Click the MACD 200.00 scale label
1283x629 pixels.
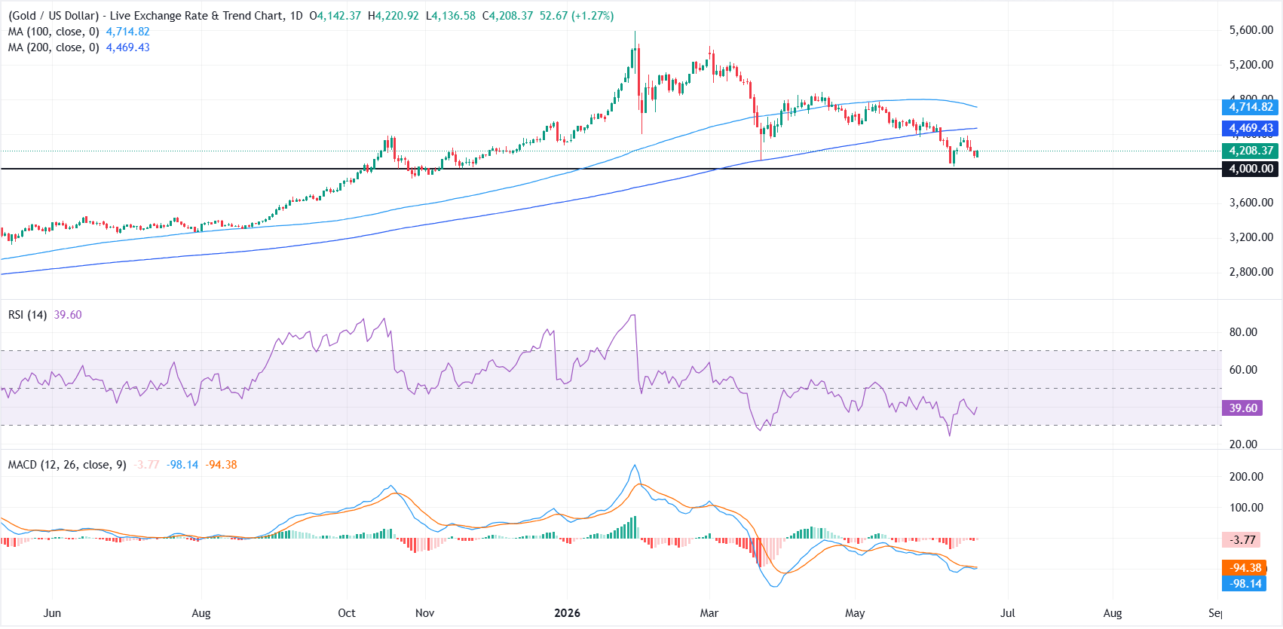point(1246,477)
